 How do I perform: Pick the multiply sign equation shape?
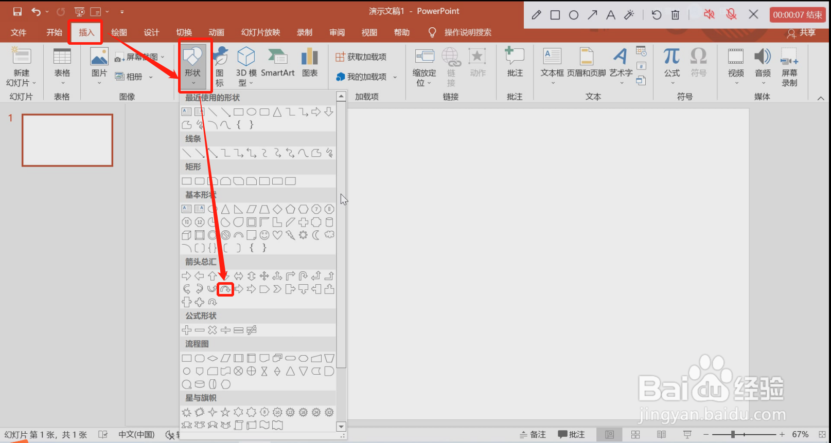pyautogui.click(x=213, y=330)
